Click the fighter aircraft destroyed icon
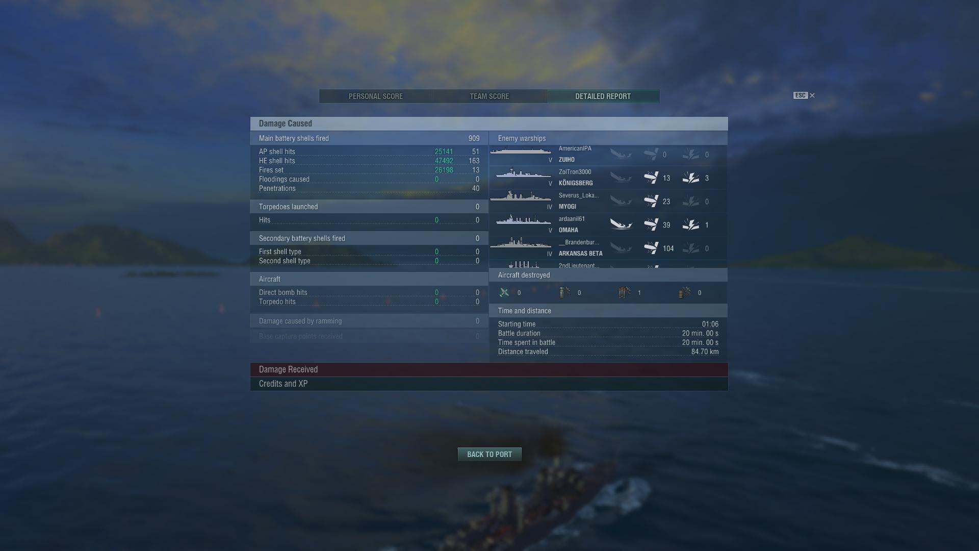This screenshot has height=551, width=979. click(x=504, y=292)
